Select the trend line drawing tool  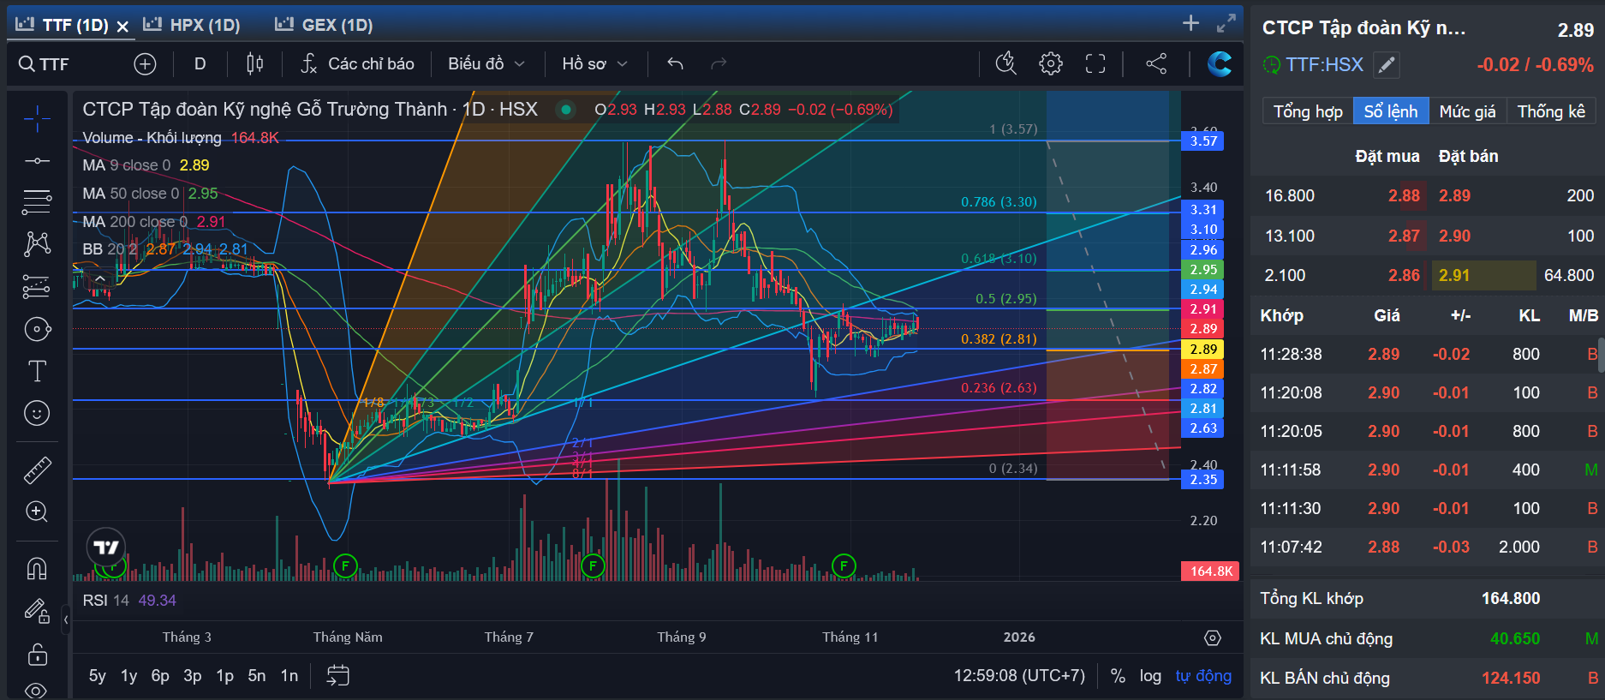pos(37,161)
